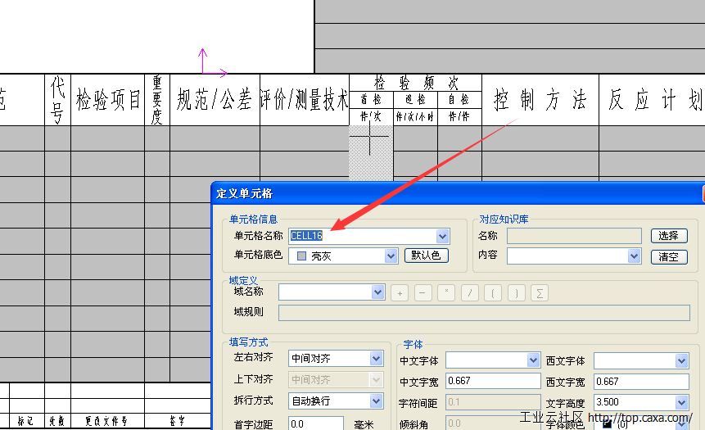Click the 反应计划 header cell

click(652, 100)
